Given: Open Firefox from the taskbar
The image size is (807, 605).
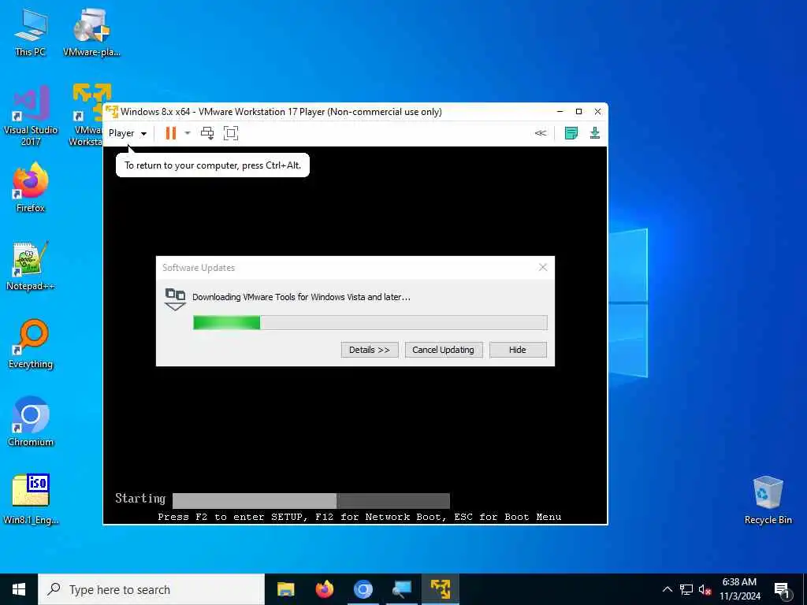Looking at the screenshot, I should (324, 589).
